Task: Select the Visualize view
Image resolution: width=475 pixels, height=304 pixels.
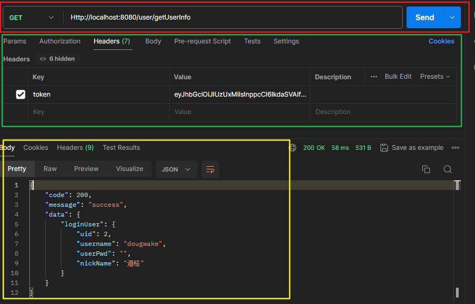Action: (129, 169)
